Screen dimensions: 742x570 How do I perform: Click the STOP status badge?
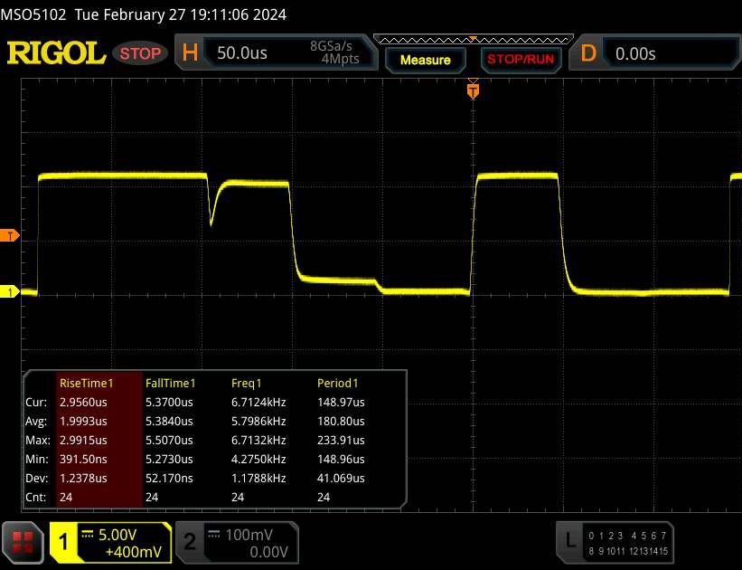tap(140, 53)
